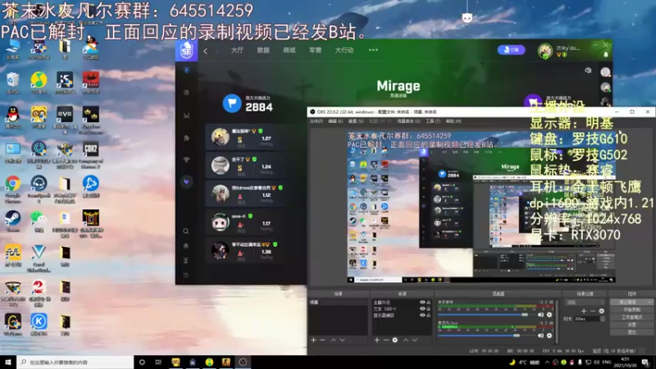Open the 5E notification bell
The image size is (656, 369).
pyautogui.click(x=606, y=54)
